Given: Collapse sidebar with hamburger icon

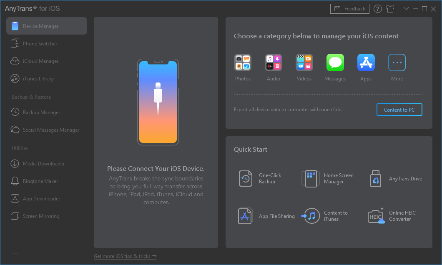Looking at the screenshot, I should (x=15, y=251).
